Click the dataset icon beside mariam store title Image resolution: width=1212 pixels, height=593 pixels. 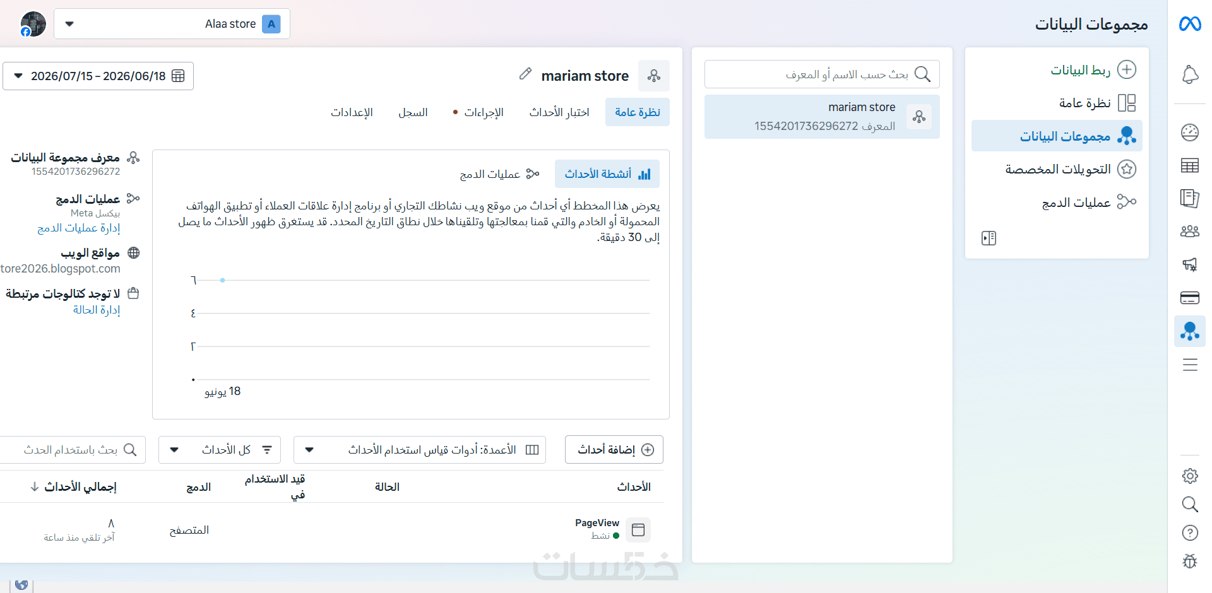pos(654,76)
